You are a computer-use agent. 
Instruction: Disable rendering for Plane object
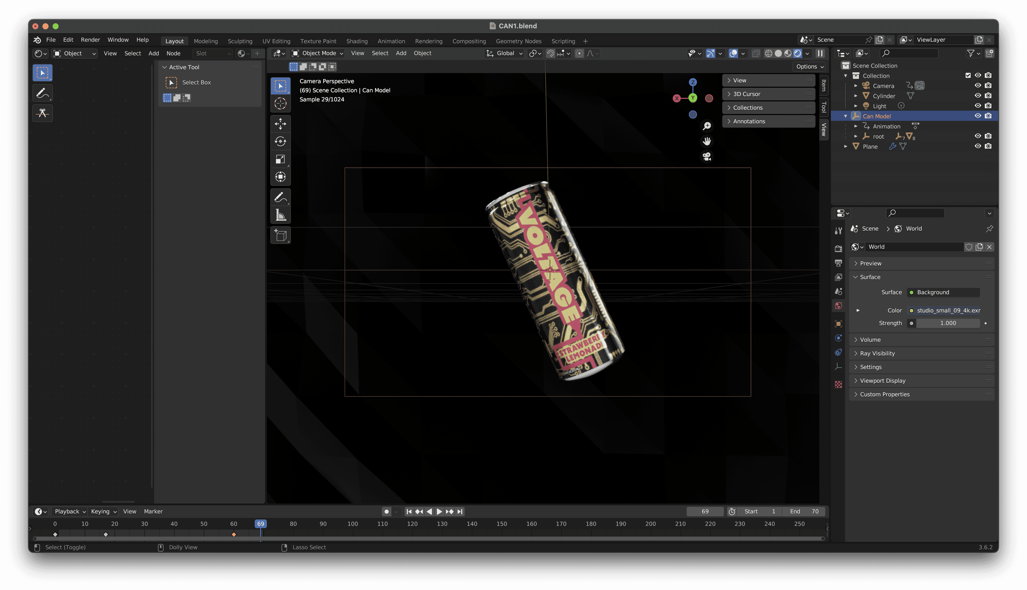[x=988, y=146]
